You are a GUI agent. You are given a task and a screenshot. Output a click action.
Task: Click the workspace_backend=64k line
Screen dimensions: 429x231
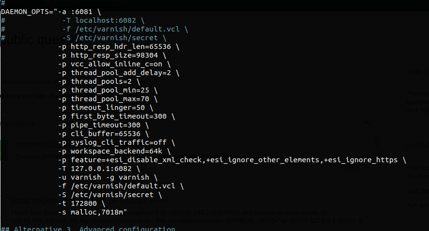[x=114, y=152]
